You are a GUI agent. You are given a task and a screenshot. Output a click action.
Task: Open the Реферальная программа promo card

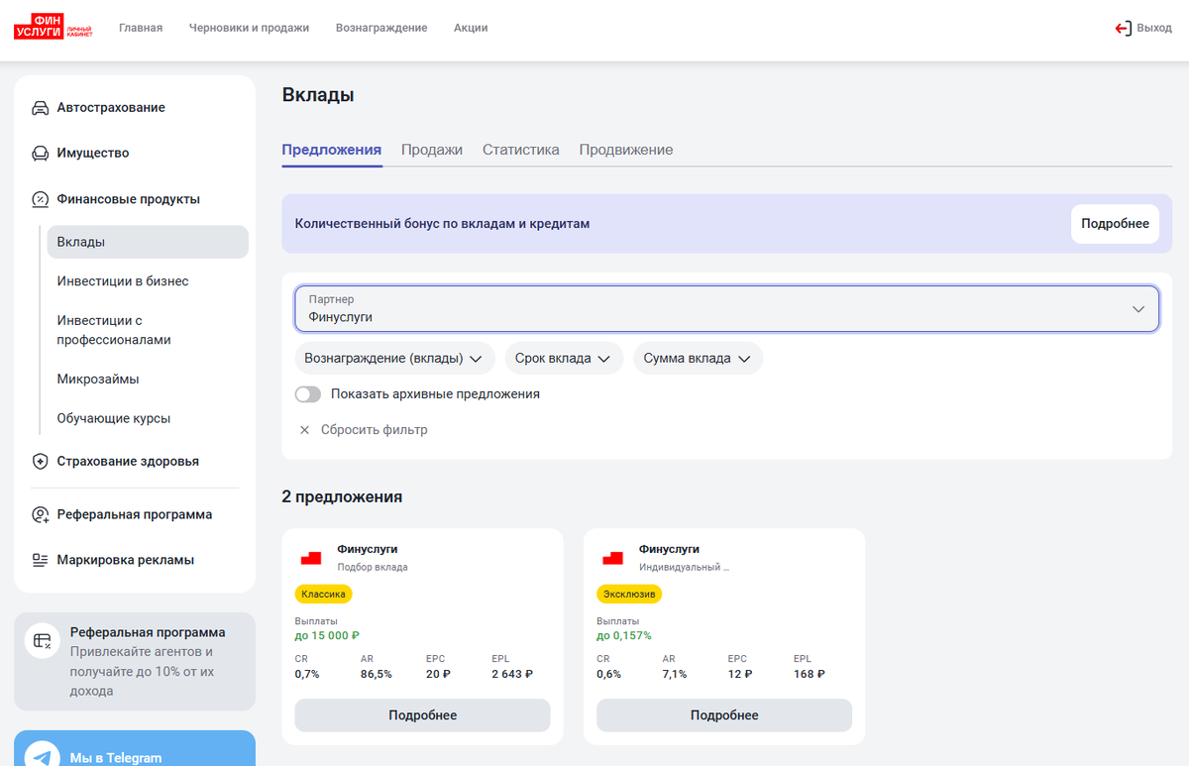(x=135, y=661)
